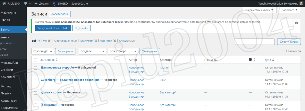305x111 pixels.
Task: Sort posts by comments bubble column icon
Action: 250,60
